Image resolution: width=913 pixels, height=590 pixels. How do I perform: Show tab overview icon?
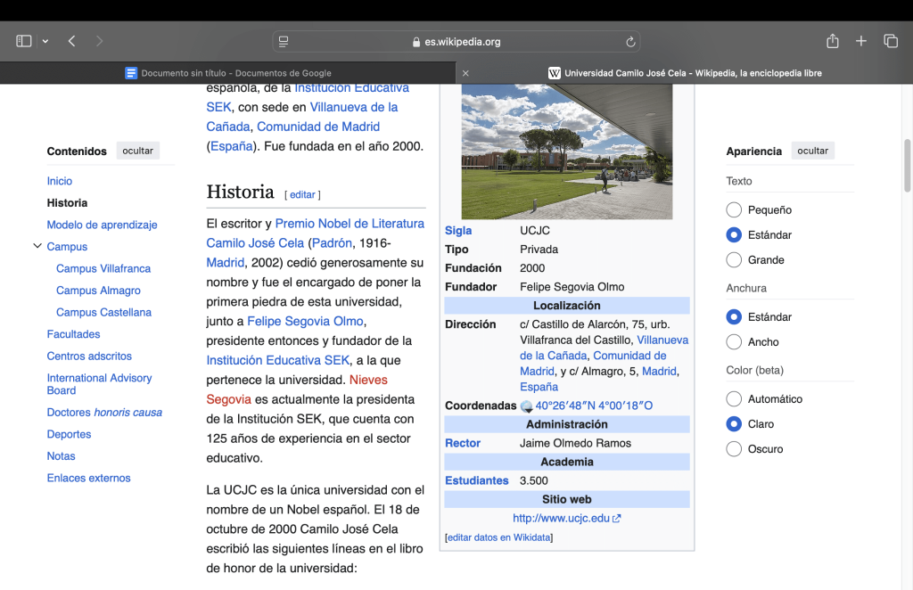[x=891, y=41]
